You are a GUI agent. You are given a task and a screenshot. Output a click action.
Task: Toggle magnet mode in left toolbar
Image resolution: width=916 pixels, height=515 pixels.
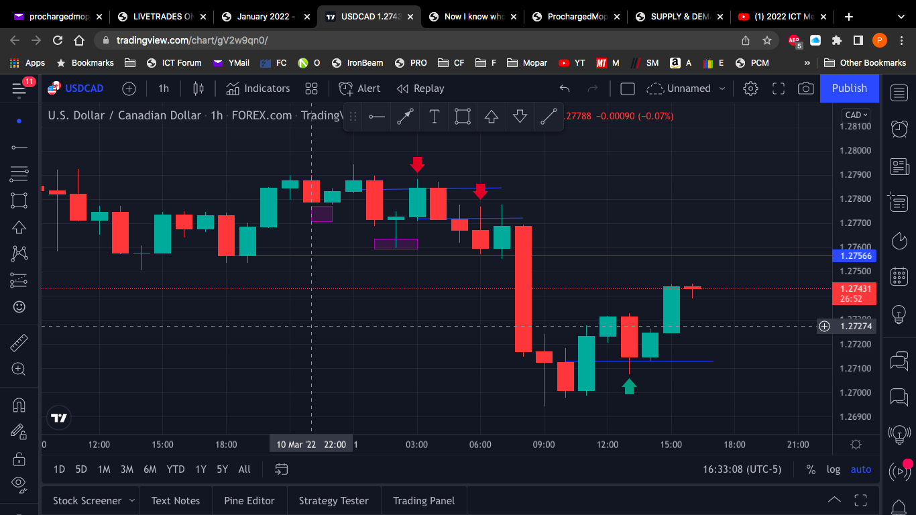tap(19, 405)
